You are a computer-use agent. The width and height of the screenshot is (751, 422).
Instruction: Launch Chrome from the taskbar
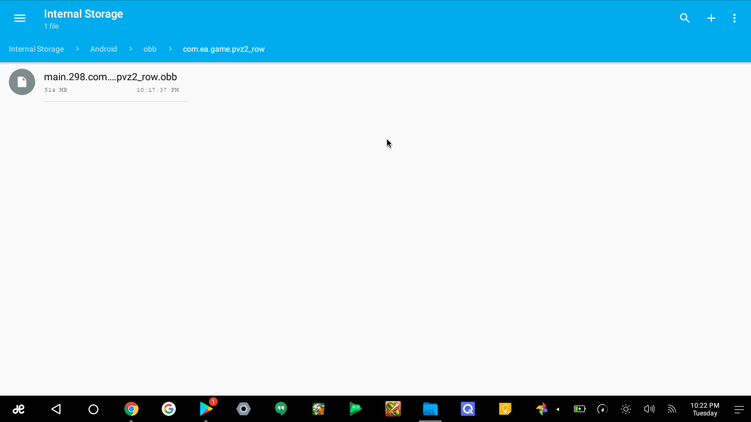pyautogui.click(x=131, y=409)
